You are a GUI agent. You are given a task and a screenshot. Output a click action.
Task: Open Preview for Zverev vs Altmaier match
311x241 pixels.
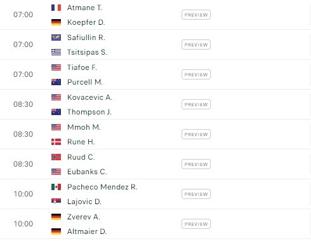pyautogui.click(x=196, y=224)
